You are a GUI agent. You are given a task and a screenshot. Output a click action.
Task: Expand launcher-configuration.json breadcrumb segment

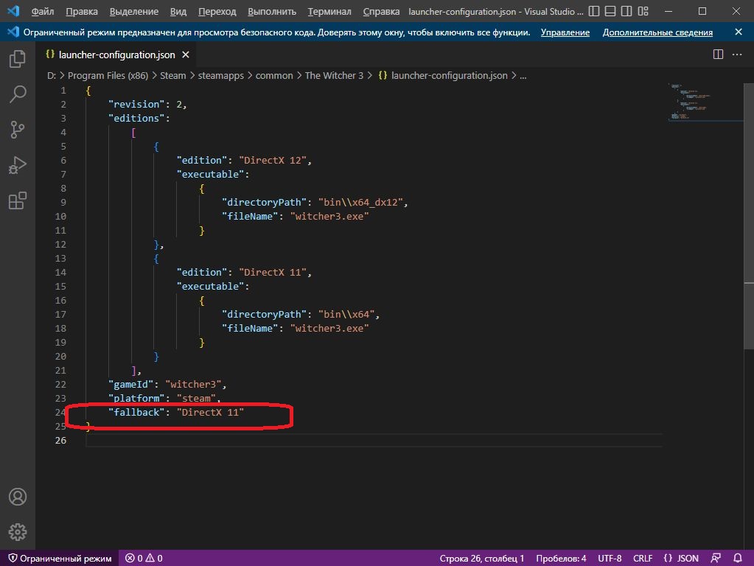(x=442, y=75)
